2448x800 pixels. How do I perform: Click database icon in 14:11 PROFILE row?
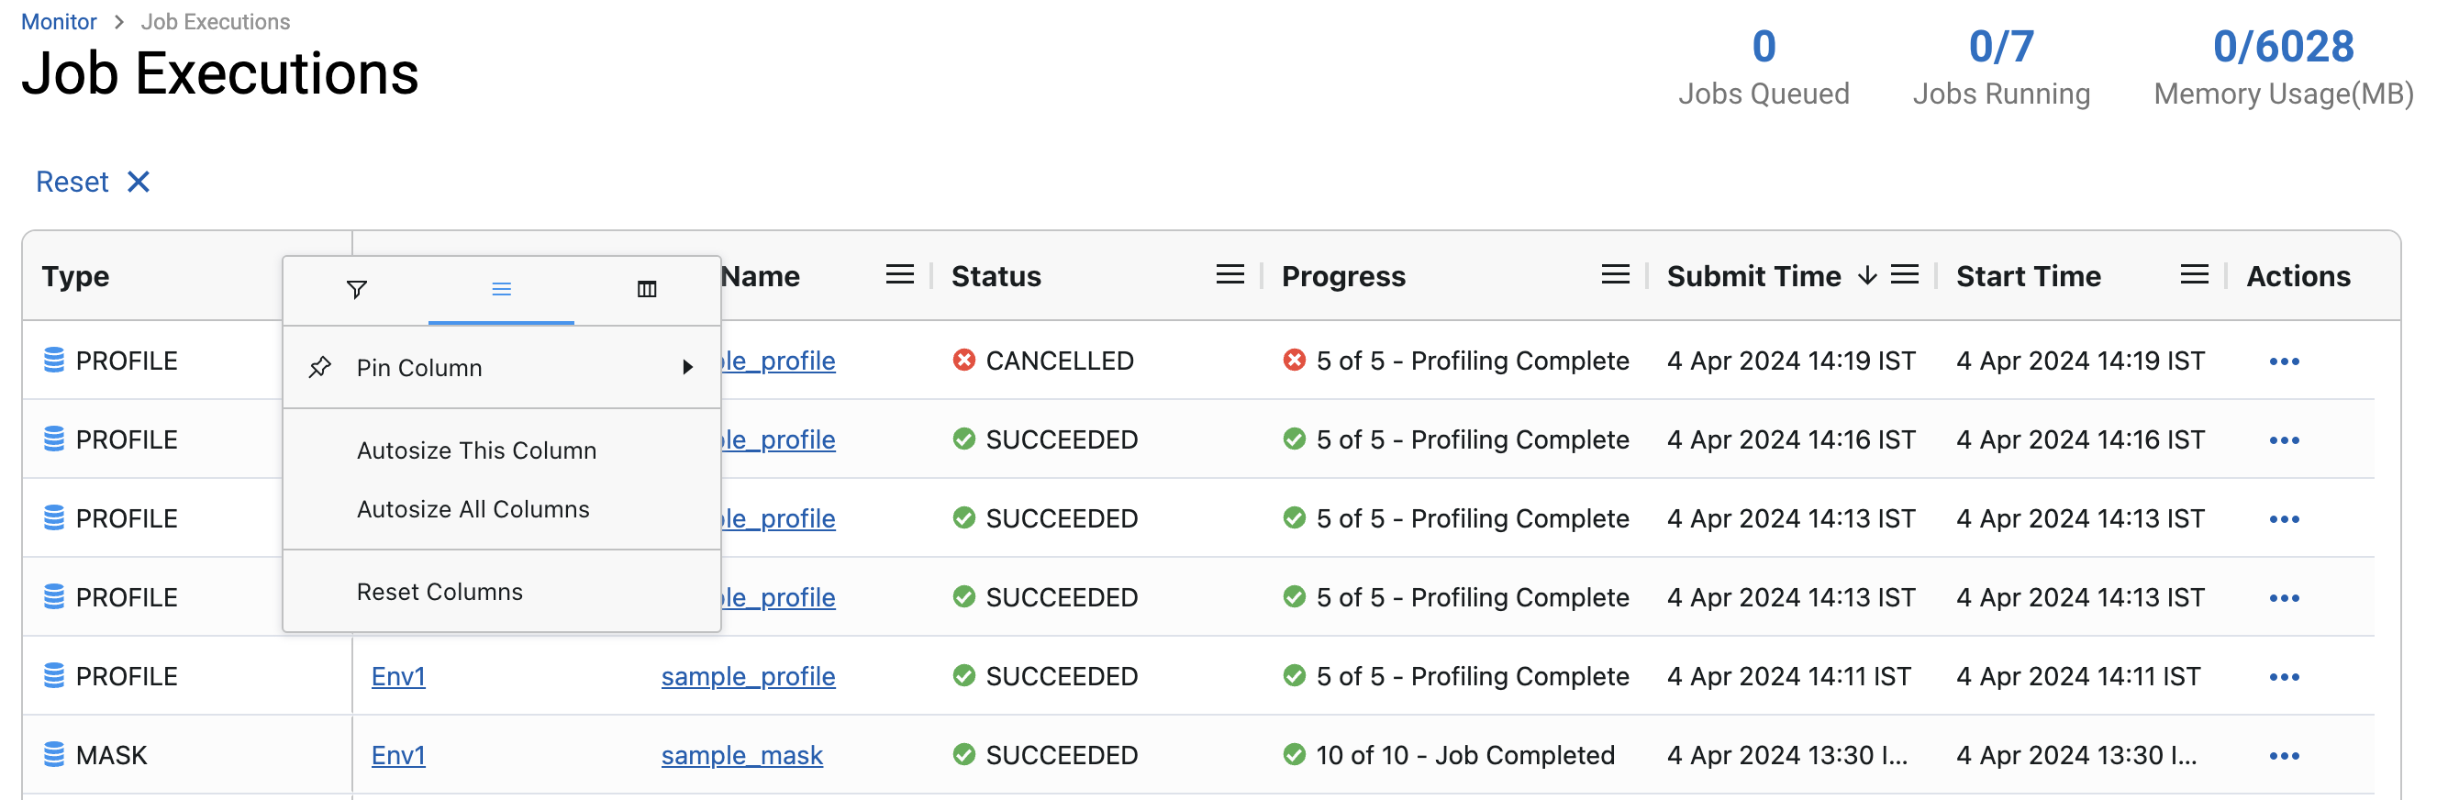click(54, 675)
